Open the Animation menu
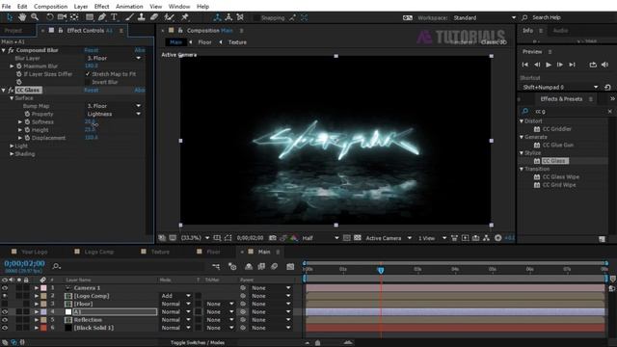This screenshot has width=617, height=347. point(129,7)
